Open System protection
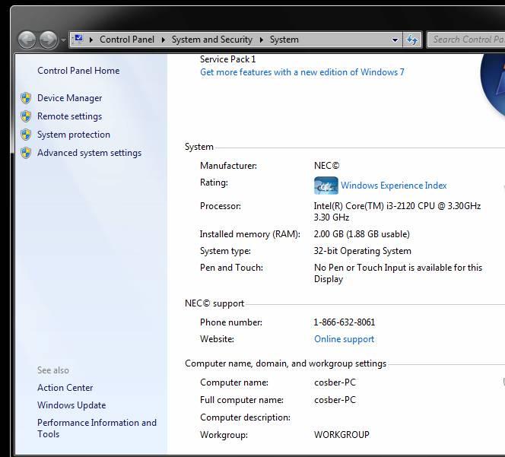 74,135
